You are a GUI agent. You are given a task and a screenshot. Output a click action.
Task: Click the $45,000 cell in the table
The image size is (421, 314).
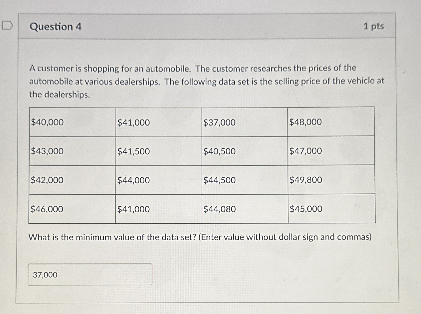[306, 209]
